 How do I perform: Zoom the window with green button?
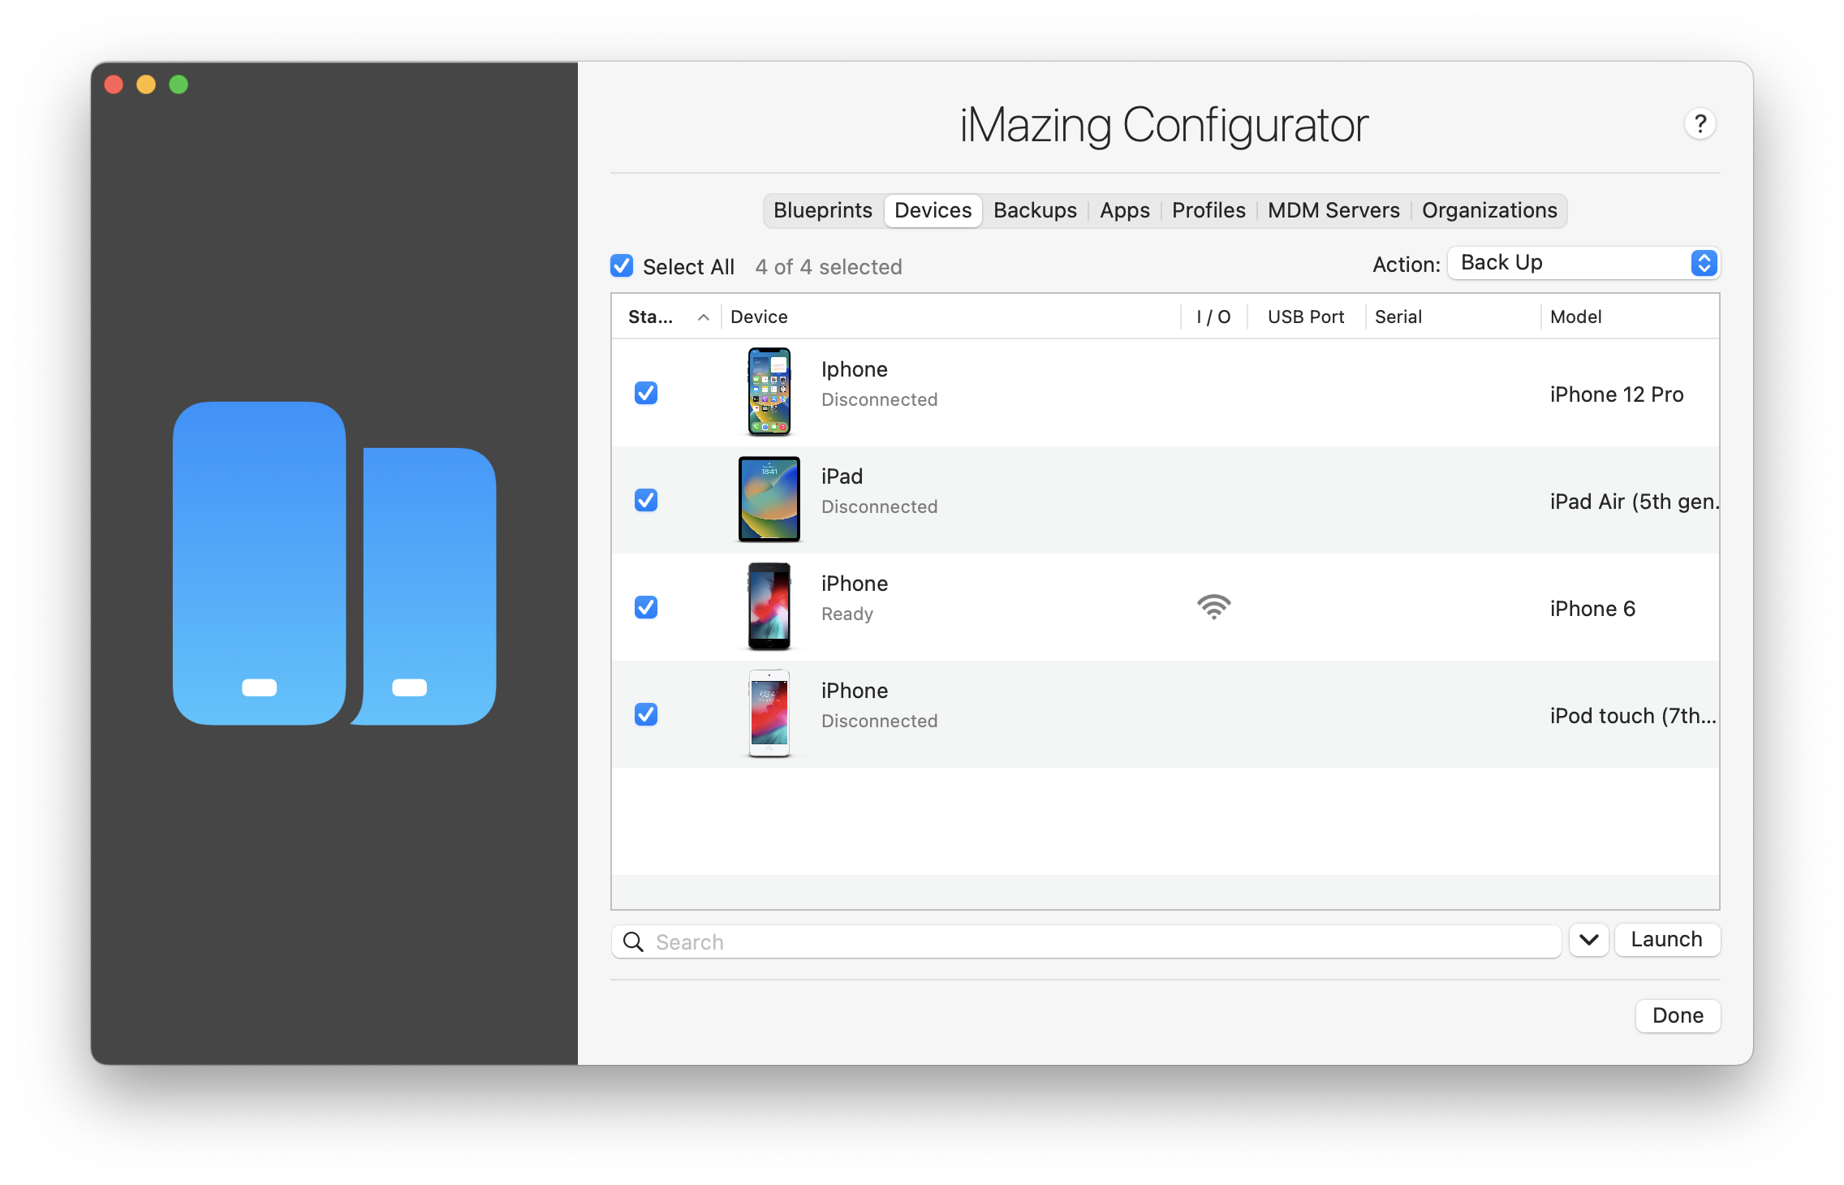[x=179, y=84]
